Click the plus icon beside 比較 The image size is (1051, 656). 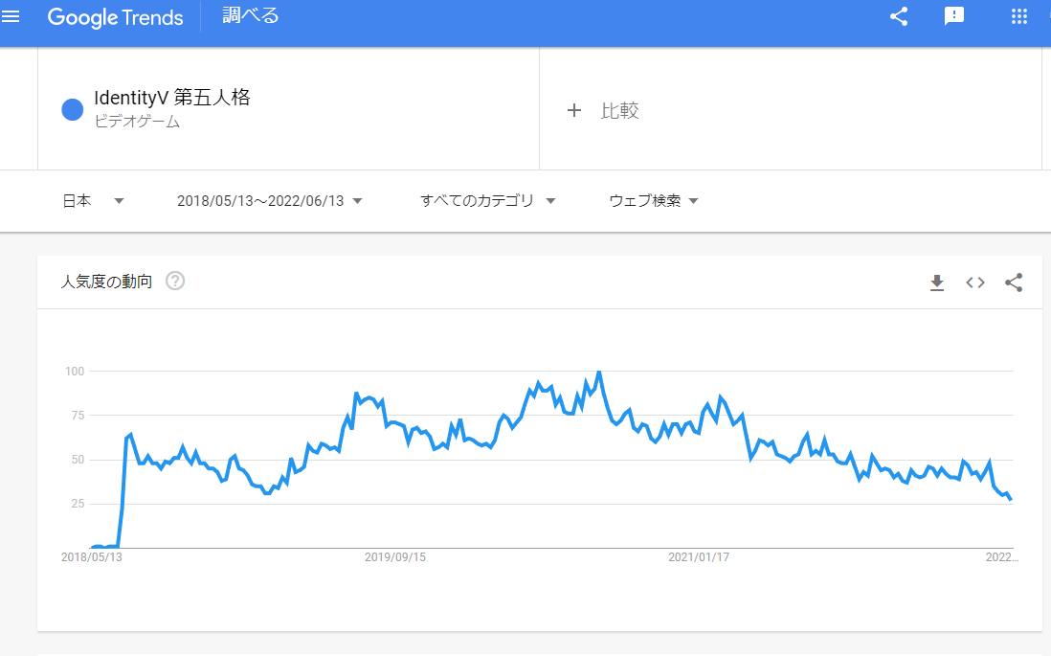(x=574, y=110)
